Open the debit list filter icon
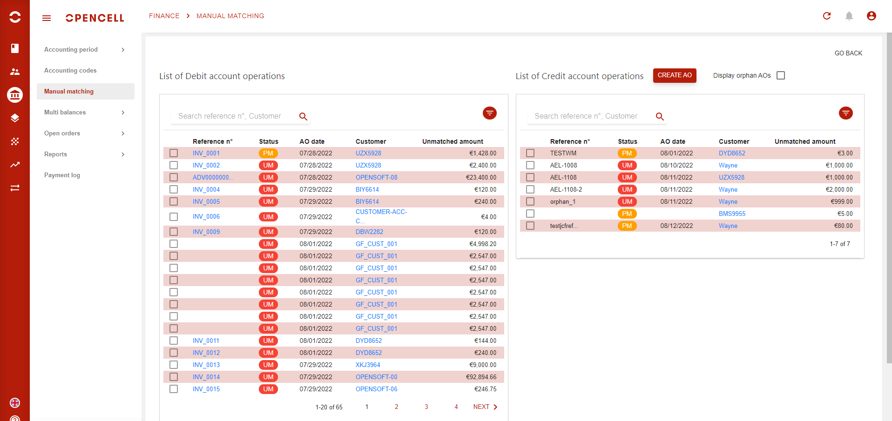 click(x=489, y=113)
